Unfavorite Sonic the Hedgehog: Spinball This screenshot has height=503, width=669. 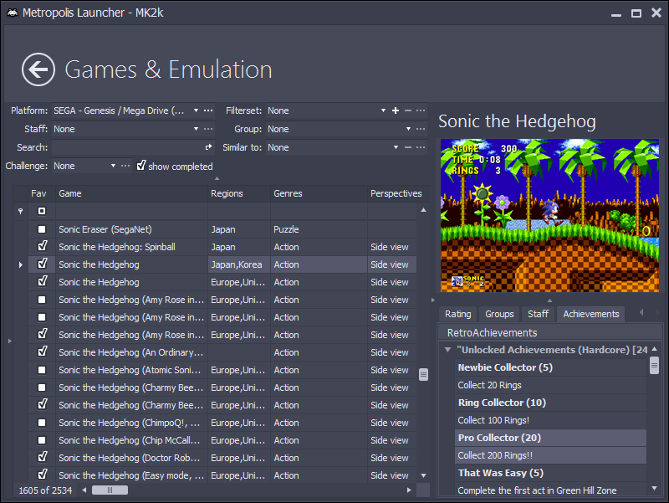click(43, 246)
